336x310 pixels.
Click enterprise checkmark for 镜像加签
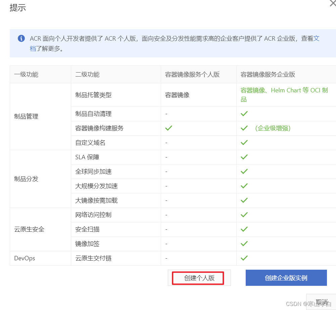(244, 244)
